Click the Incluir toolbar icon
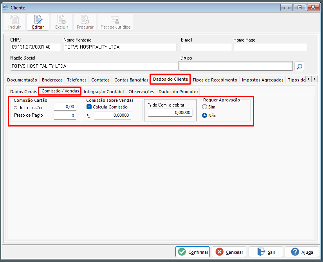 pyautogui.click(x=14, y=22)
